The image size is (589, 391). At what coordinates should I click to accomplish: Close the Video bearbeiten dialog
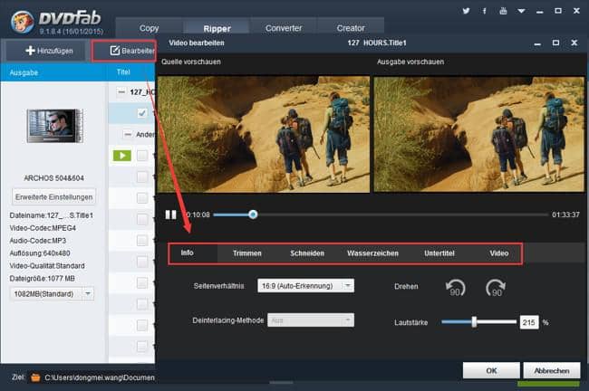[574, 43]
